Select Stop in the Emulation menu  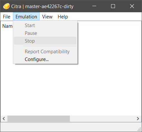(45, 41)
